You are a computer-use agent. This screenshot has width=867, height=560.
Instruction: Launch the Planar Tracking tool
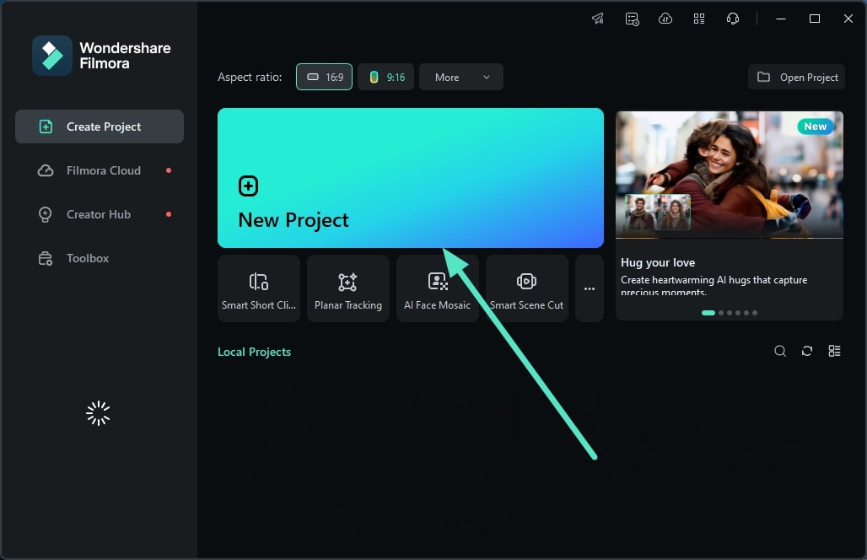point(348,288)
